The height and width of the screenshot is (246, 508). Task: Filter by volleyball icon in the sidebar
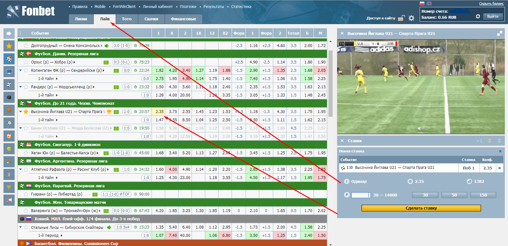[x=9, y=123]
